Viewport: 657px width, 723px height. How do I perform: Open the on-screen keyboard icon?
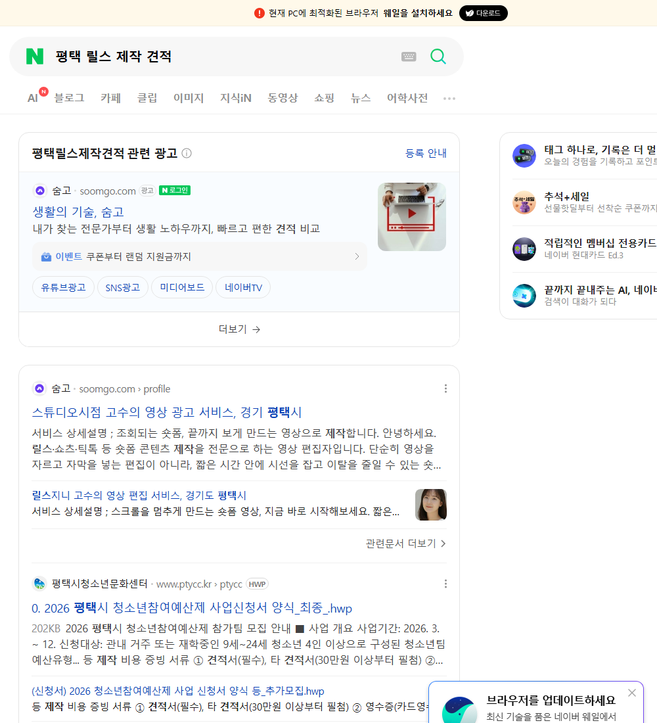(409, 57)
